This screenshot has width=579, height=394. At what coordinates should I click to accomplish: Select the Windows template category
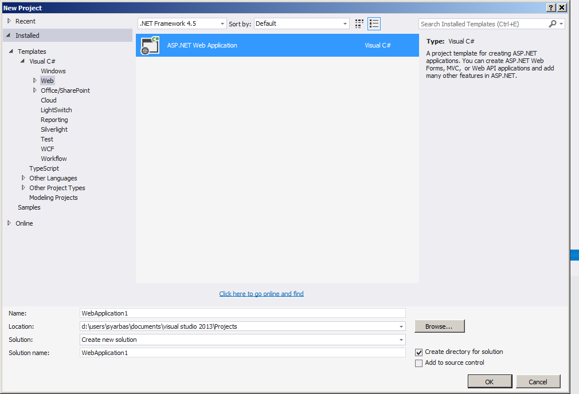(53, 71)
